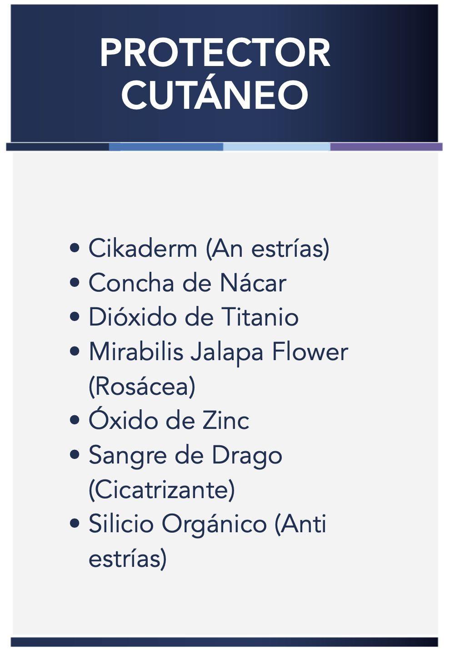This screenshot has width=450, height=652.
Task: Click the dark bar at slide bottom
Action: (225, 642)
